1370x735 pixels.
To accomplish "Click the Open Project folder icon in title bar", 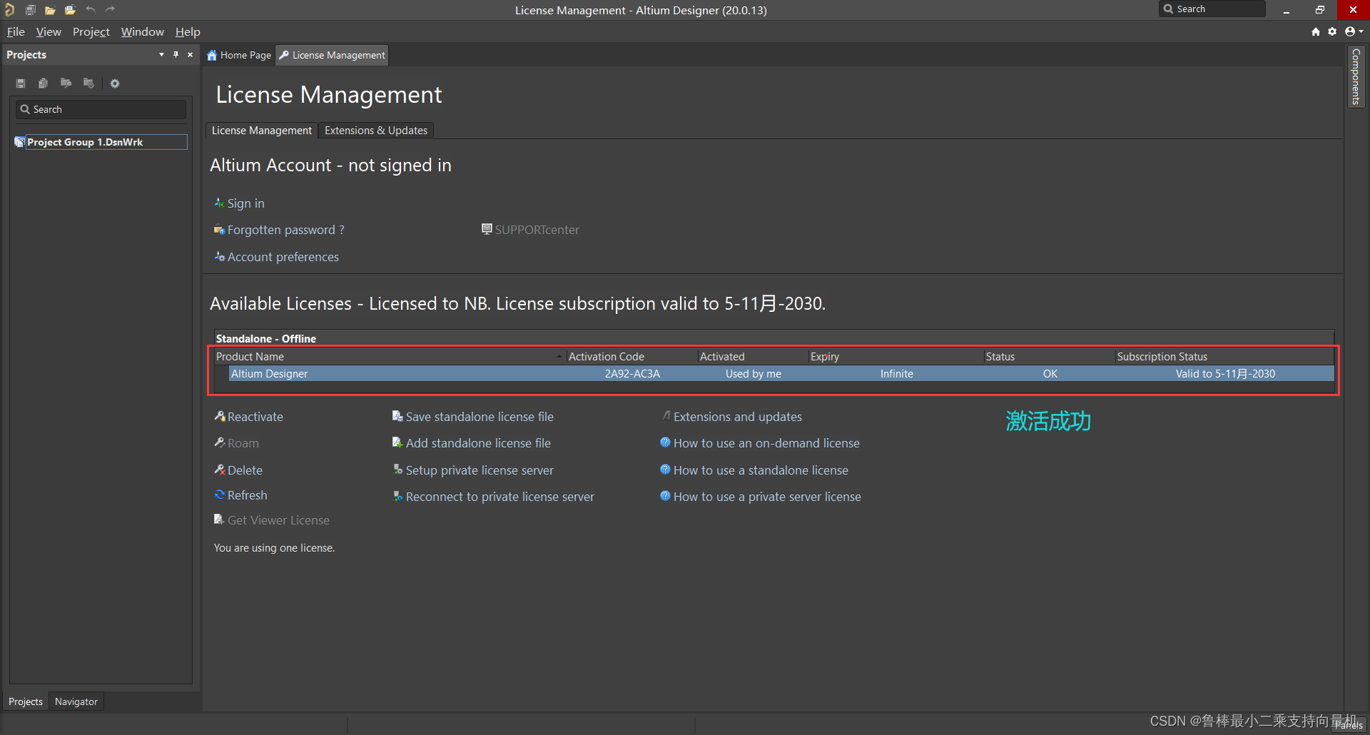I will [50, 10].
